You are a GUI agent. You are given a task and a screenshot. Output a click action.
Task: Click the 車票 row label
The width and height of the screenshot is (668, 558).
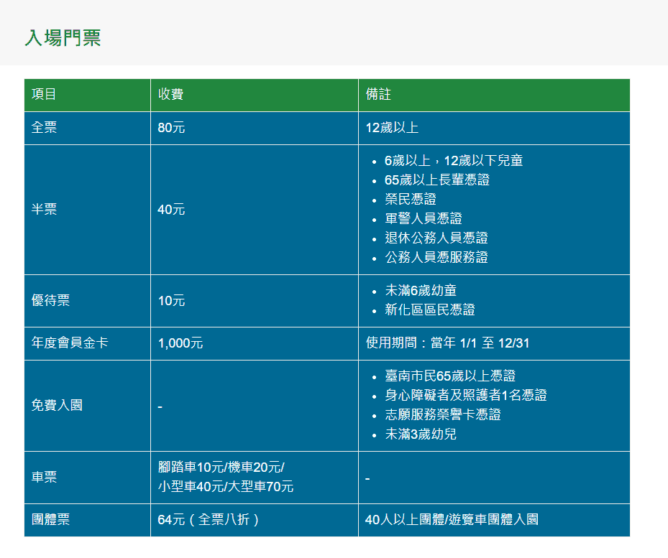(x=44, y=478)
